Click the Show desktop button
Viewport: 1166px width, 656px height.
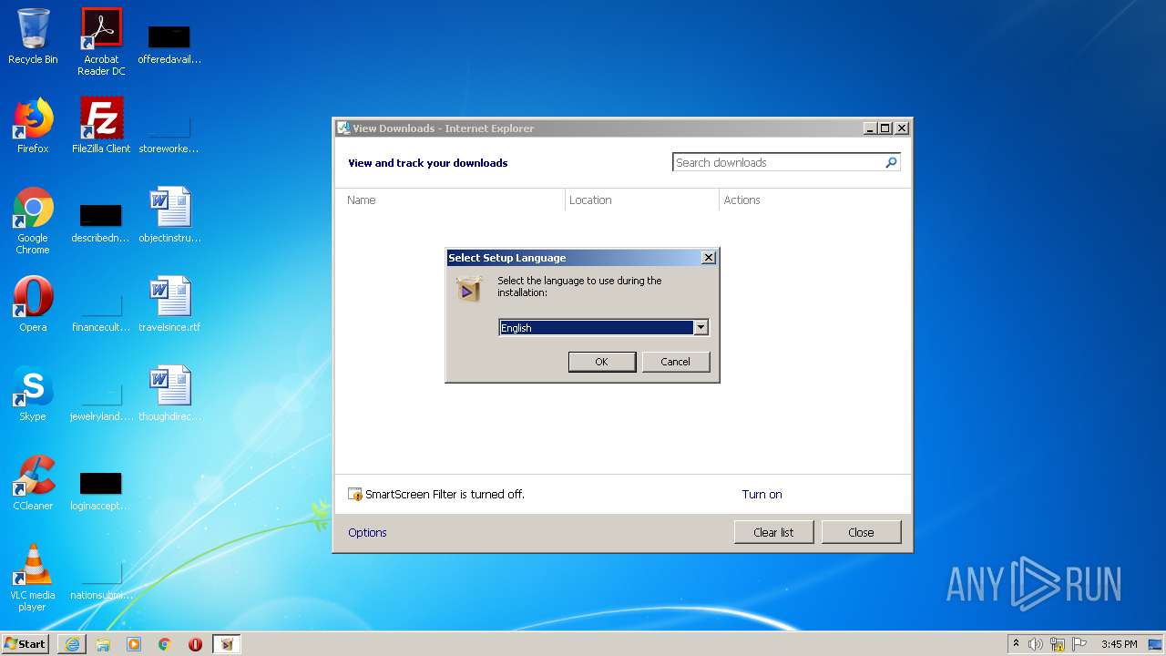(x=1157, y=644)
